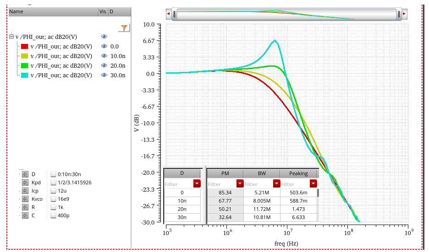This screenshot has width=429, height=252.
Task: Toggle checkbox for D value 0:10n:30n
Action: tap(53, 174)
